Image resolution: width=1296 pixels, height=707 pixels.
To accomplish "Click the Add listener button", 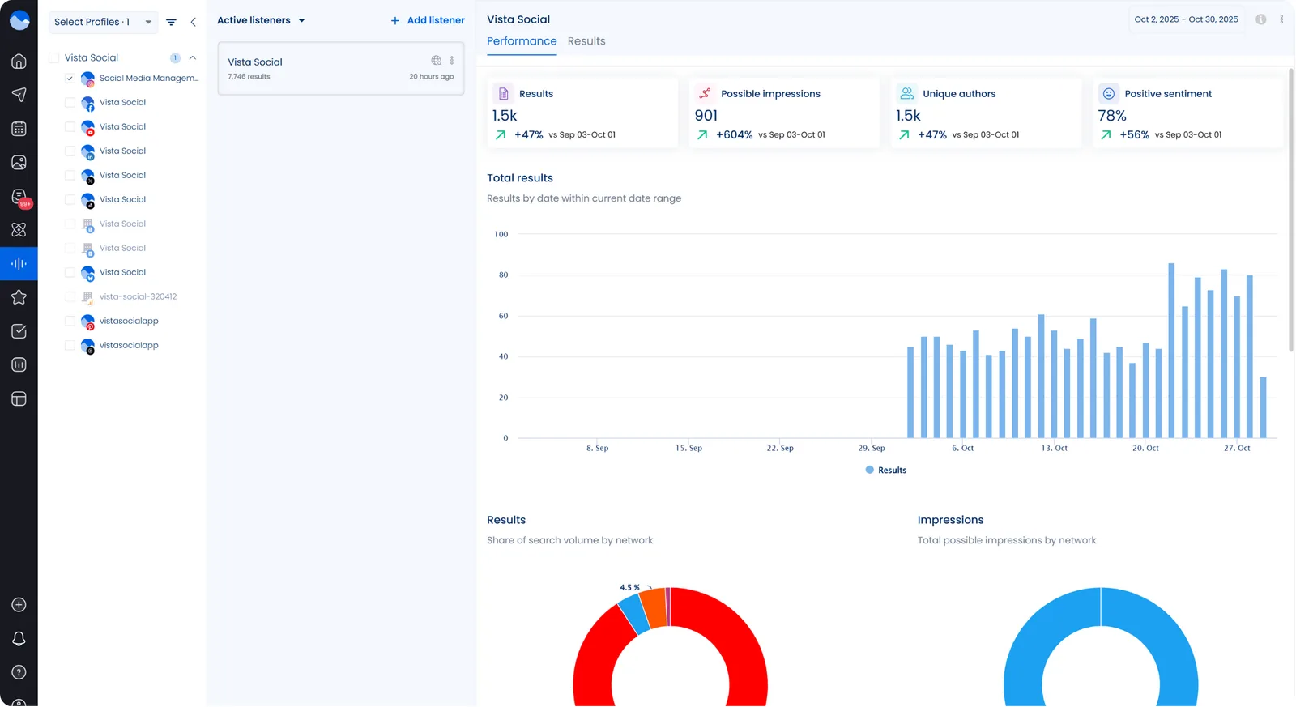I will coord(428,20).
